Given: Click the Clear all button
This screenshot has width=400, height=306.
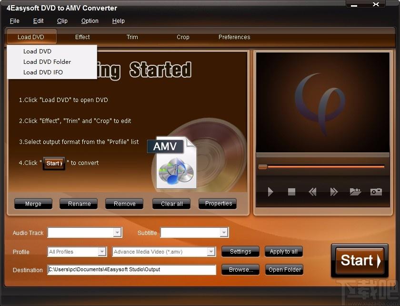Looking at the screenshot, I should pyautogui.click(x=172, y=204).
